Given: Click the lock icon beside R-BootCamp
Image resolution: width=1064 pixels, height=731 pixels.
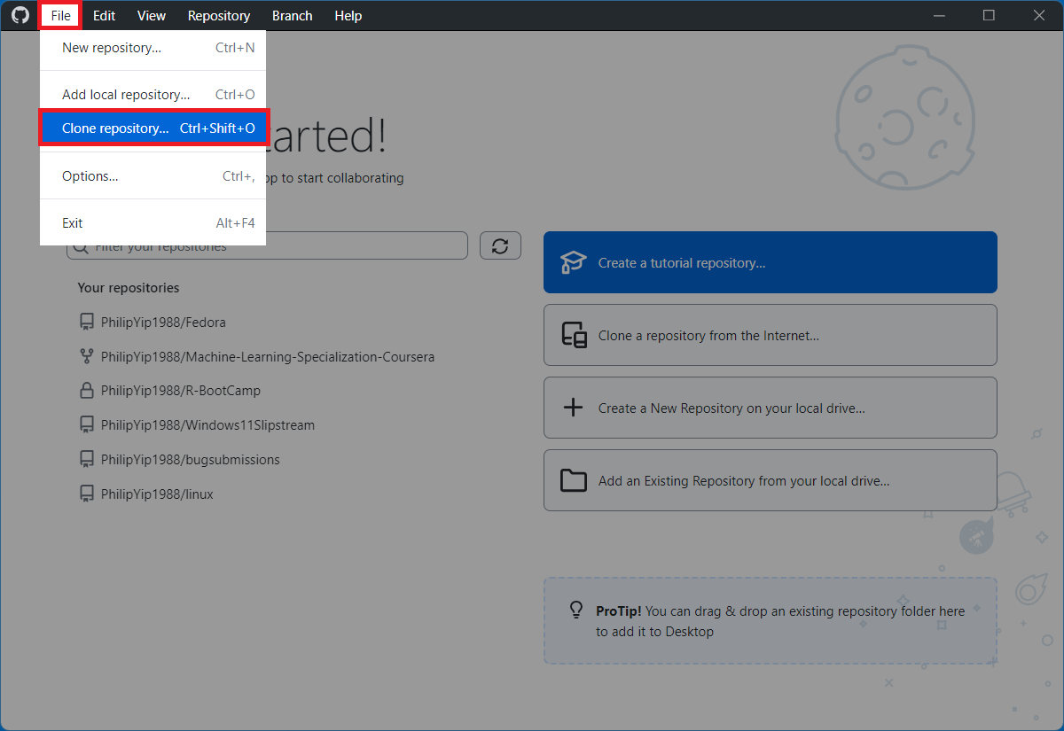Looking at the screenshot, I should pos(87,391).
